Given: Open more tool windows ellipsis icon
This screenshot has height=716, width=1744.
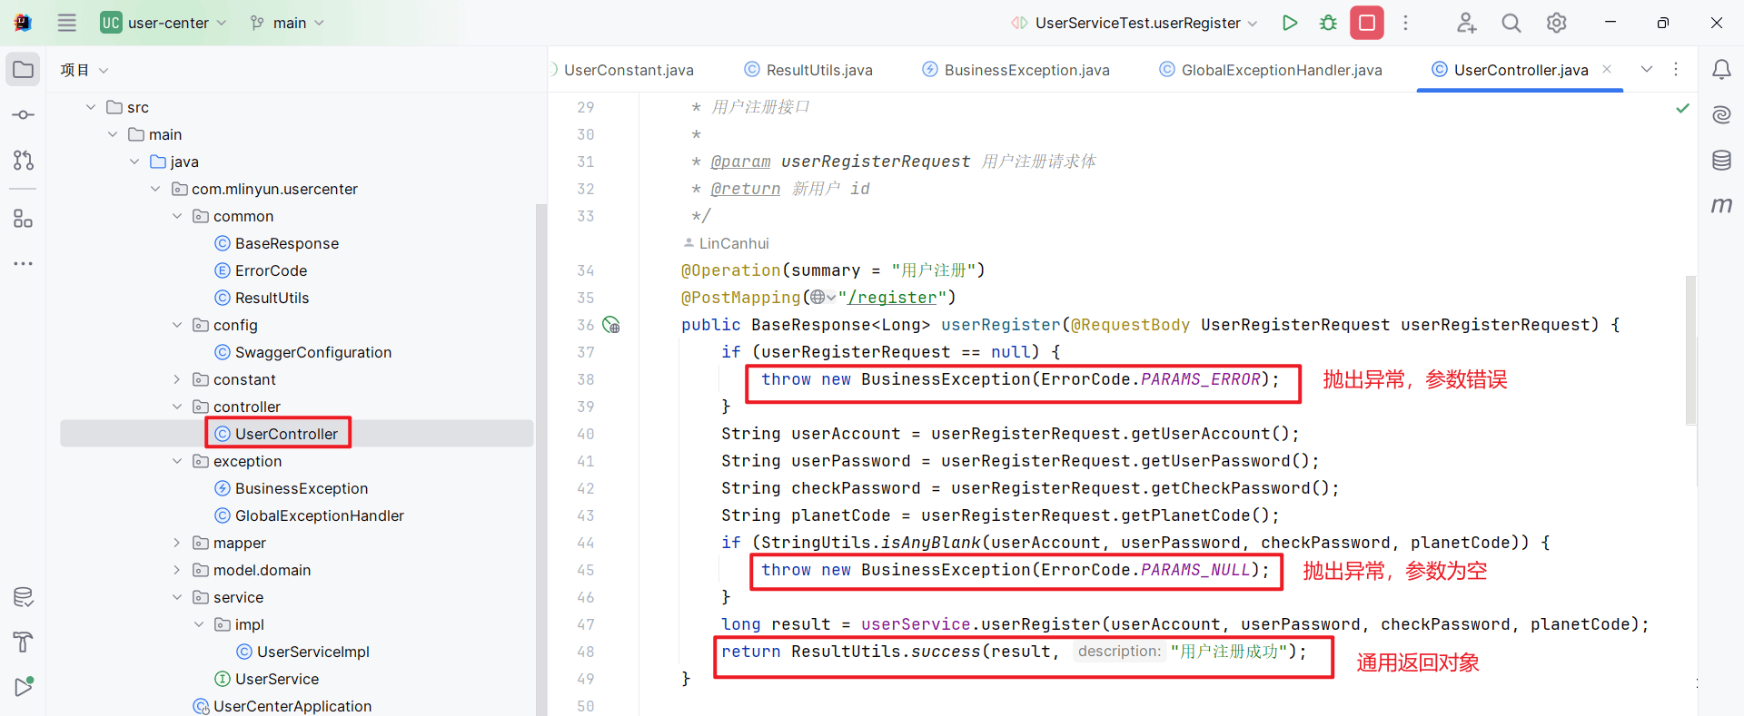Looking at the screenshot, I should (x=24, y=264).
